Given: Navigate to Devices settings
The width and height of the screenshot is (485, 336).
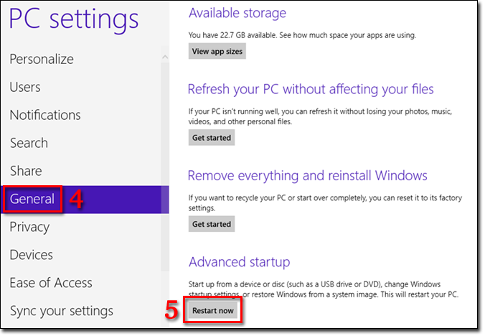Looking at the screenshot, I should click(x=32, y=255).
